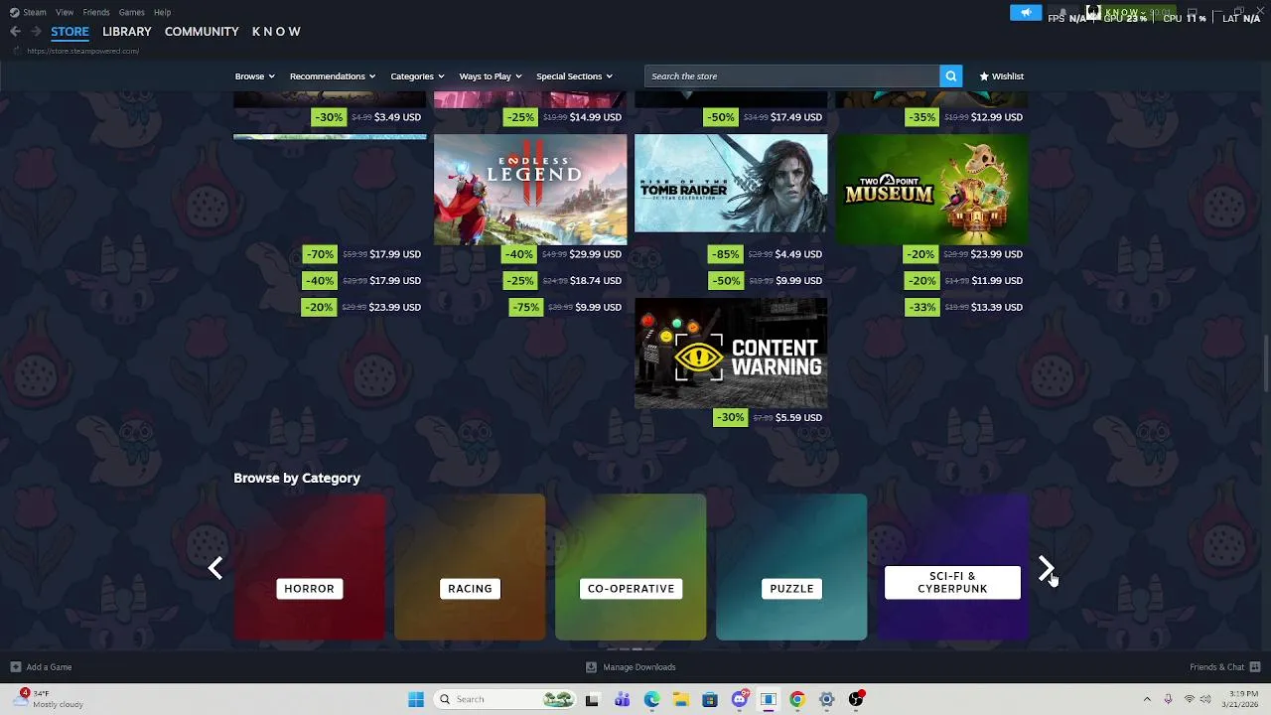This screenshot has height=715, width=1271.
Task: Open the Wi-Fi network tray icon
Action: (x=1190, y=699)
